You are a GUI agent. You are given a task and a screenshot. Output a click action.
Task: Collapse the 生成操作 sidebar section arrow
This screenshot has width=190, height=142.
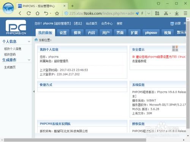pos(29,60)
